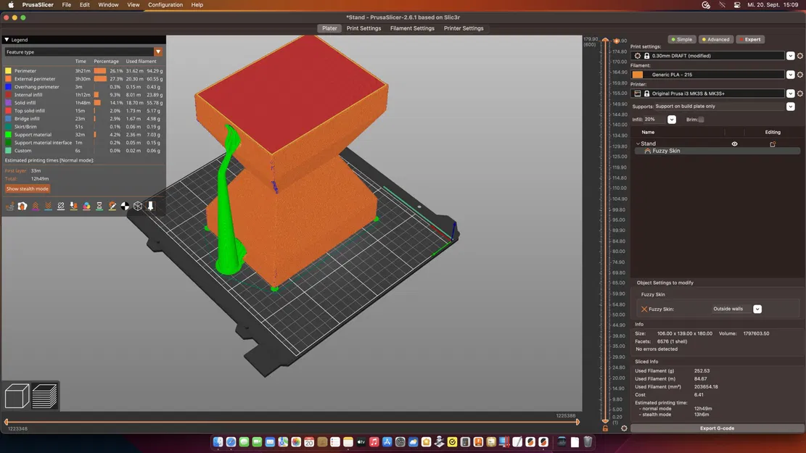Click the orange filament color swatch
Viewport: 806px width, 453px height.
[637, 75]
